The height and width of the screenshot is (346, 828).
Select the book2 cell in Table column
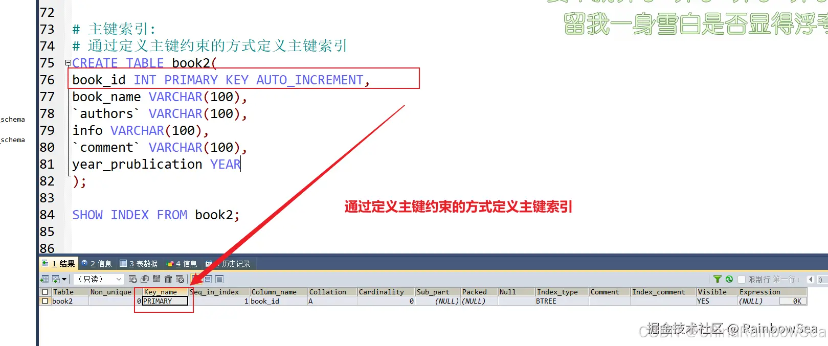pos(70,301)
